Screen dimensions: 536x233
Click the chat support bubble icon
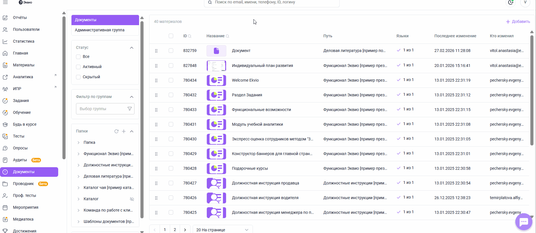(524, 222)
